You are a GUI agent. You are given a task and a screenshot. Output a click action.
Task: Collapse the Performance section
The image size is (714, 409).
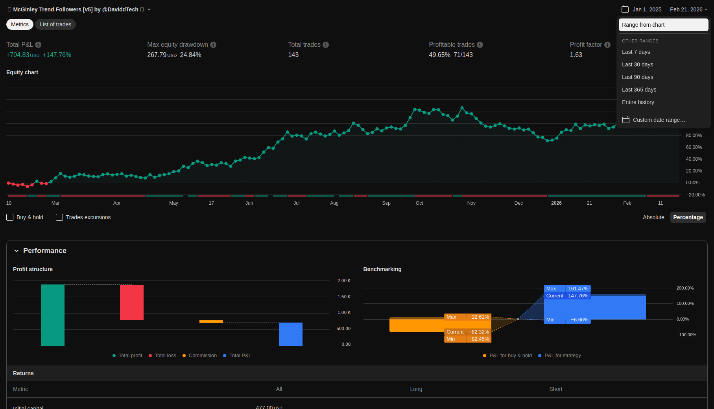pyautogui.click(x=17, y=251)
